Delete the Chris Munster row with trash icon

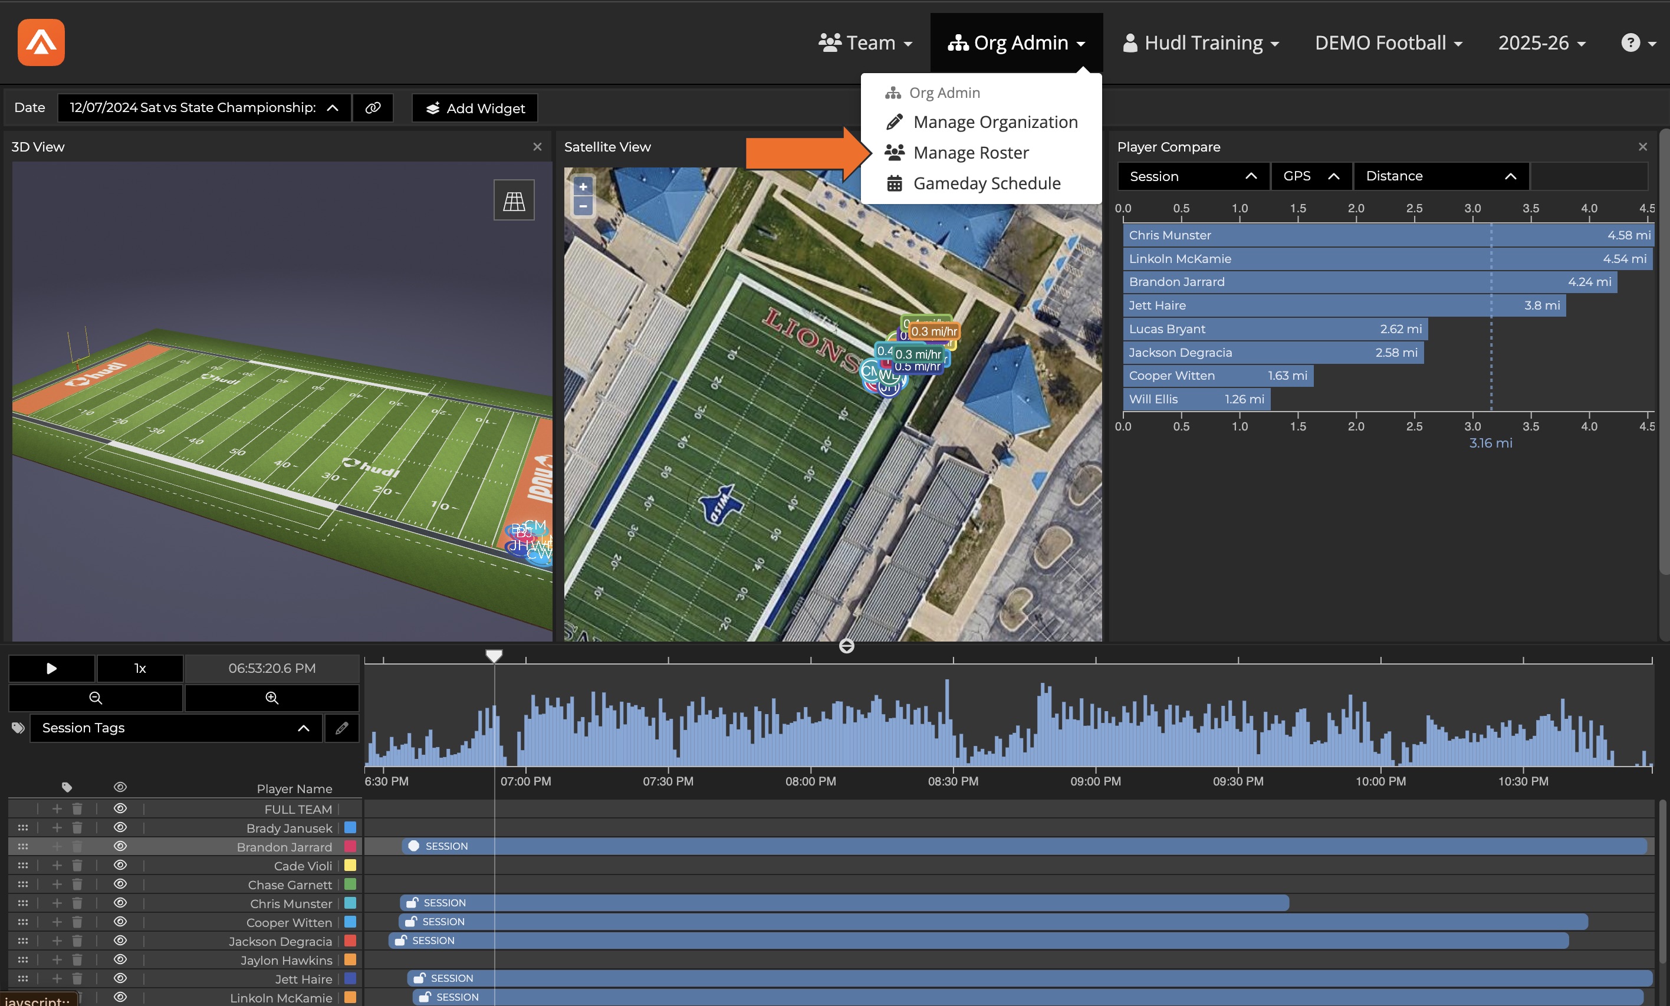(x=77, y=903)
